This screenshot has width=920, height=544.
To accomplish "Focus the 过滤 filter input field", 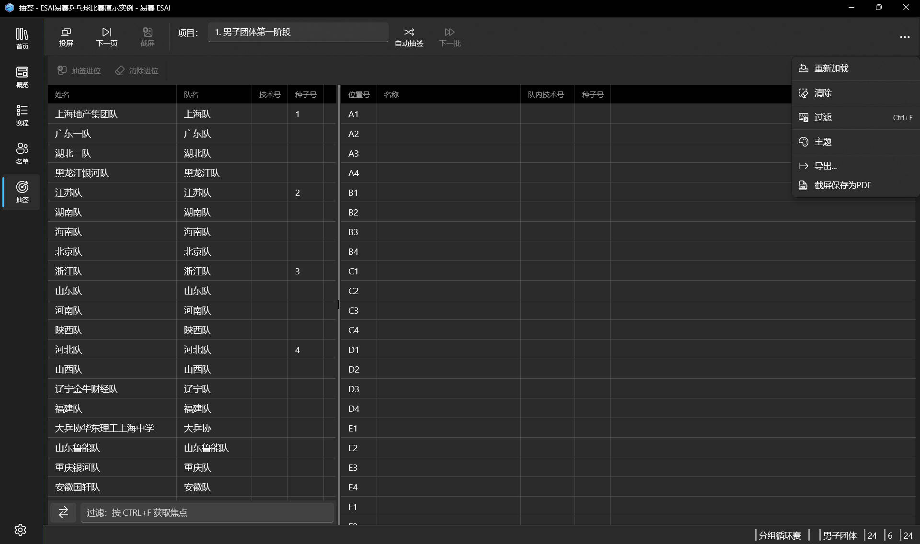I will point(207,512).
